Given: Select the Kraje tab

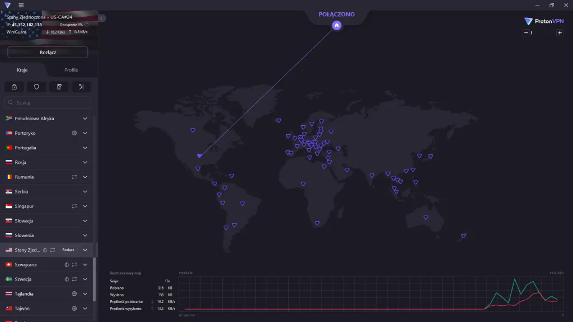Looking at the screenshot, I should click(22, 70).
